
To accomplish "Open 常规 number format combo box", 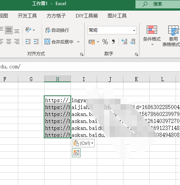I will [112, 30].
